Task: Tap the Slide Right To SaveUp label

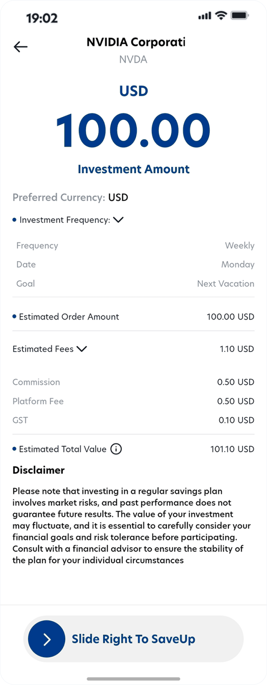Action: coord(133,639)
